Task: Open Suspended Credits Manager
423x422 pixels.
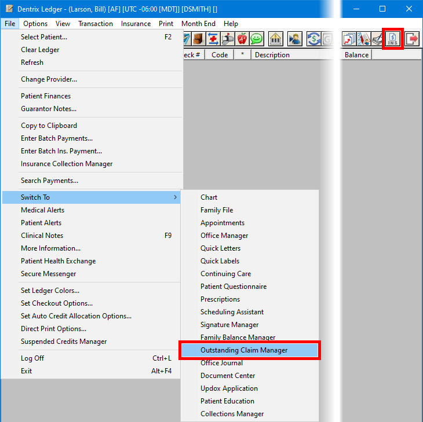Action: pos(91,342)
